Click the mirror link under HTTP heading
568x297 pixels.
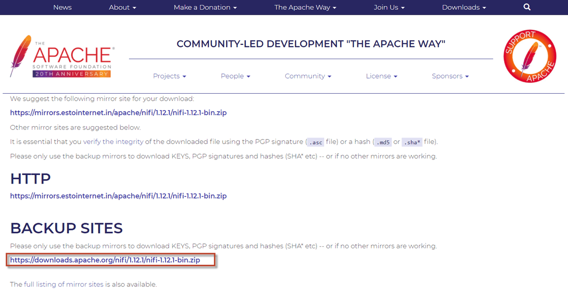point(118,196)
